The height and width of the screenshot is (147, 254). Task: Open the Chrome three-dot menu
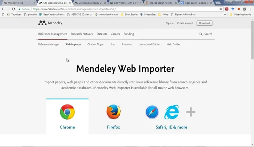[251, 9]
